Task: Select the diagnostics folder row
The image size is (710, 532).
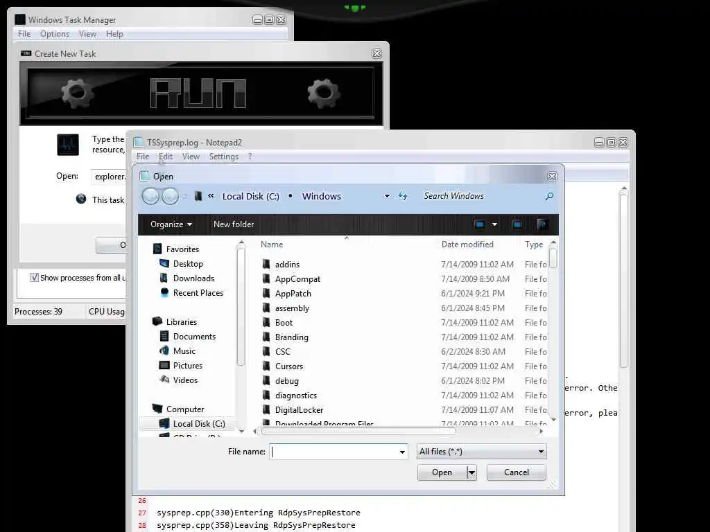Action: pos(403,395)
